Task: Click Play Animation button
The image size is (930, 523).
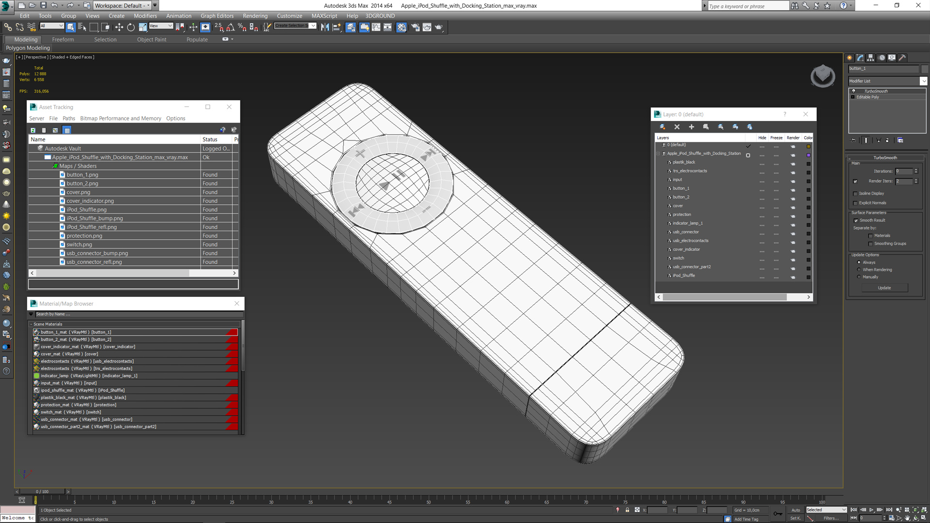Action: 871,510
